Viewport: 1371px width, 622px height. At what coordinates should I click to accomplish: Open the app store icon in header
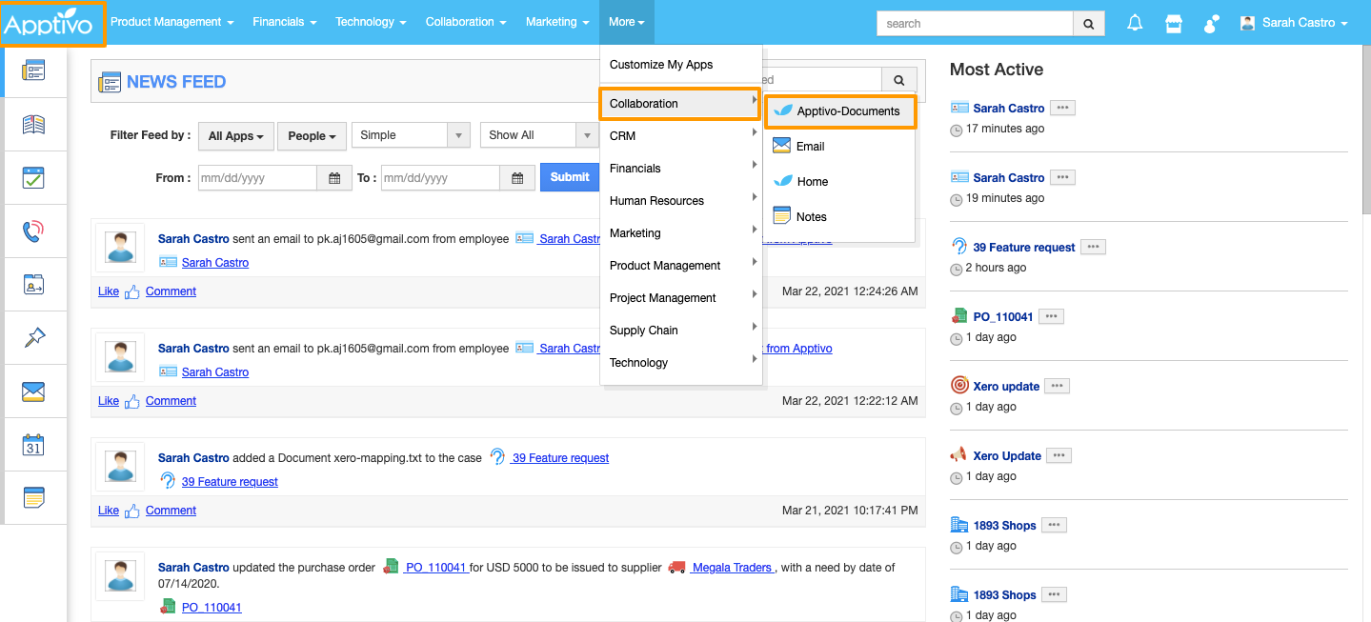pyautogui.click(x=1174, y=23)
